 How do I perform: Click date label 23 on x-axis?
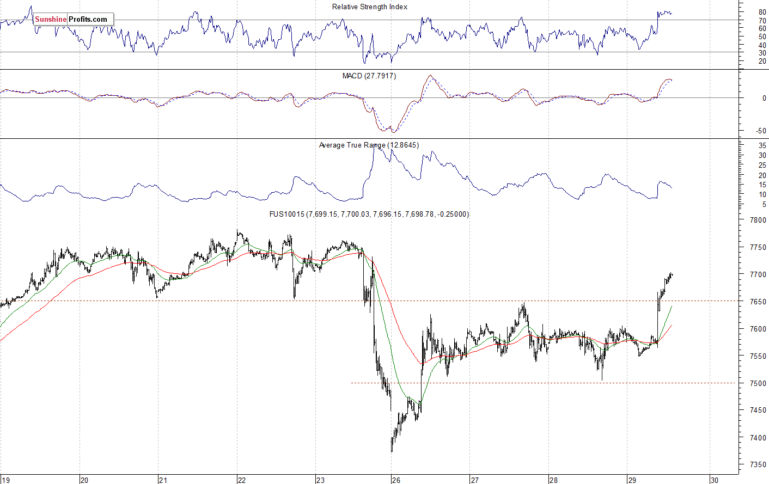320,480
